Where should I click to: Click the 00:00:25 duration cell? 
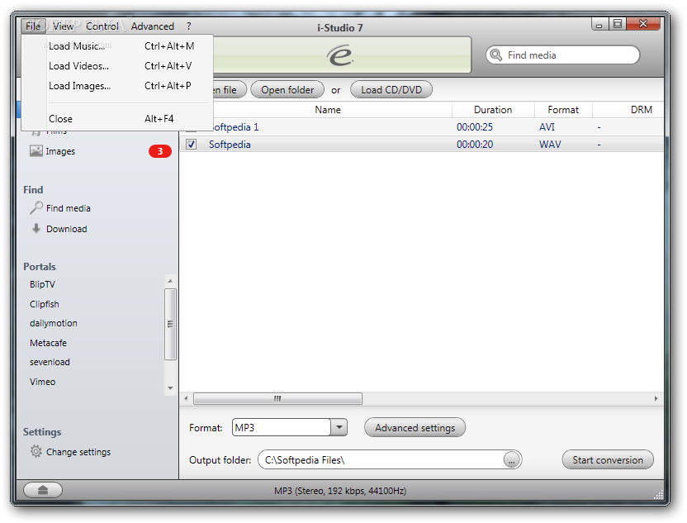[x=475, y=127]
